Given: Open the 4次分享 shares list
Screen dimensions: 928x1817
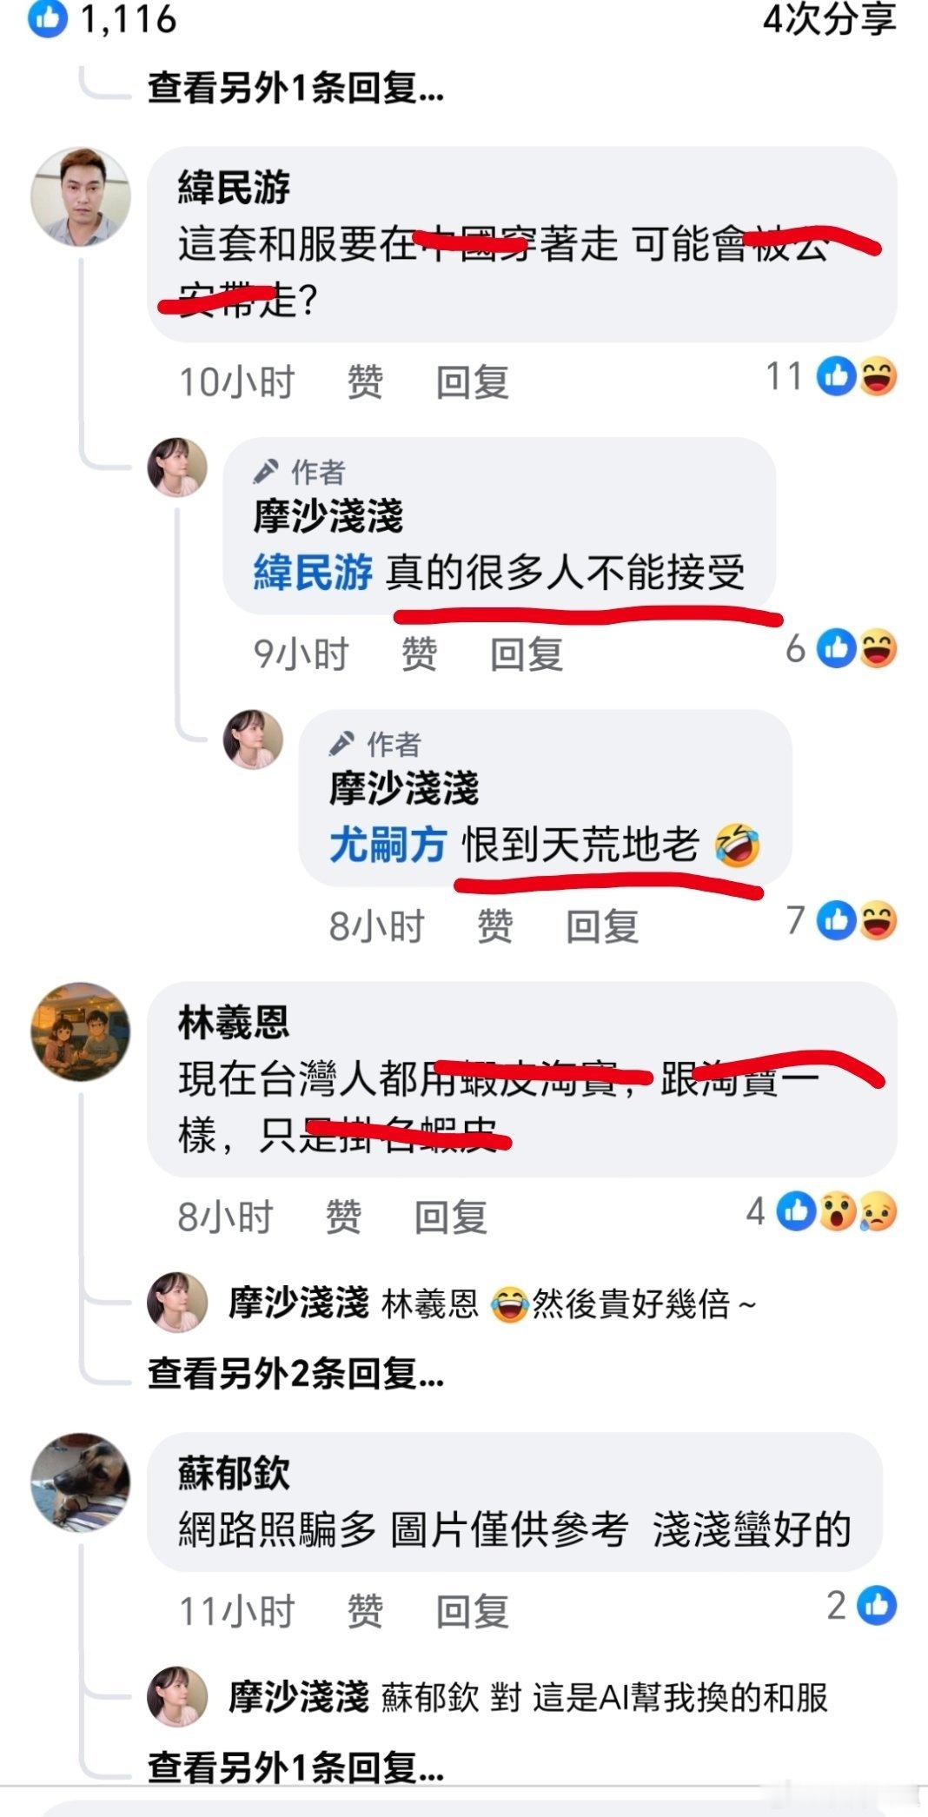Looking at the screenshot, I should pos(830,19).
